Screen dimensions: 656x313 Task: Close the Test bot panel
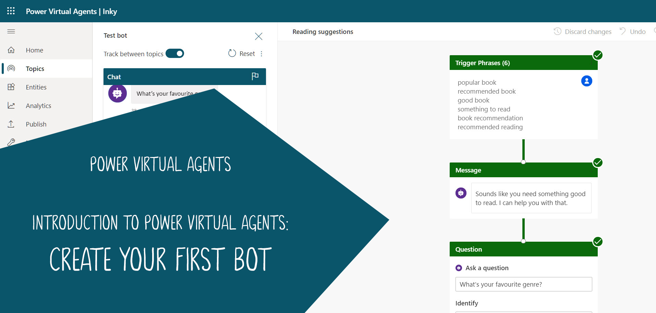[x=259, y=36]
